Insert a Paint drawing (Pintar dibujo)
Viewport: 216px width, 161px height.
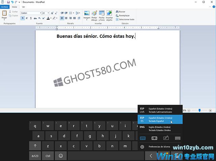coord(94,16)
